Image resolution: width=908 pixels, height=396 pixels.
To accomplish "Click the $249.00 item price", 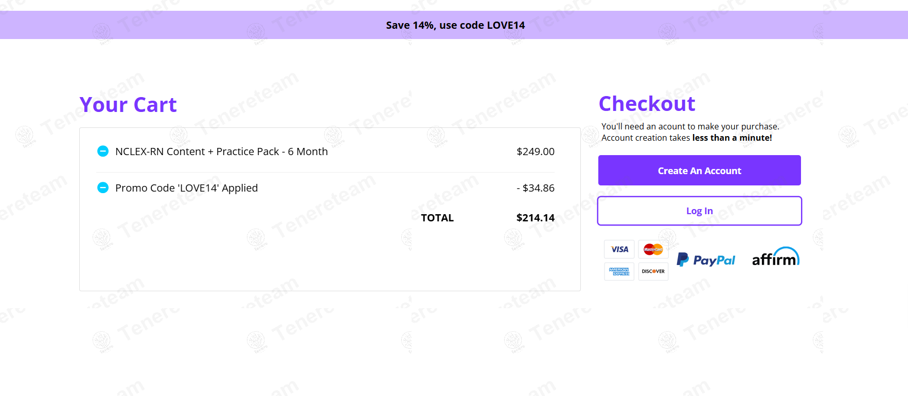I will point(536,152).
